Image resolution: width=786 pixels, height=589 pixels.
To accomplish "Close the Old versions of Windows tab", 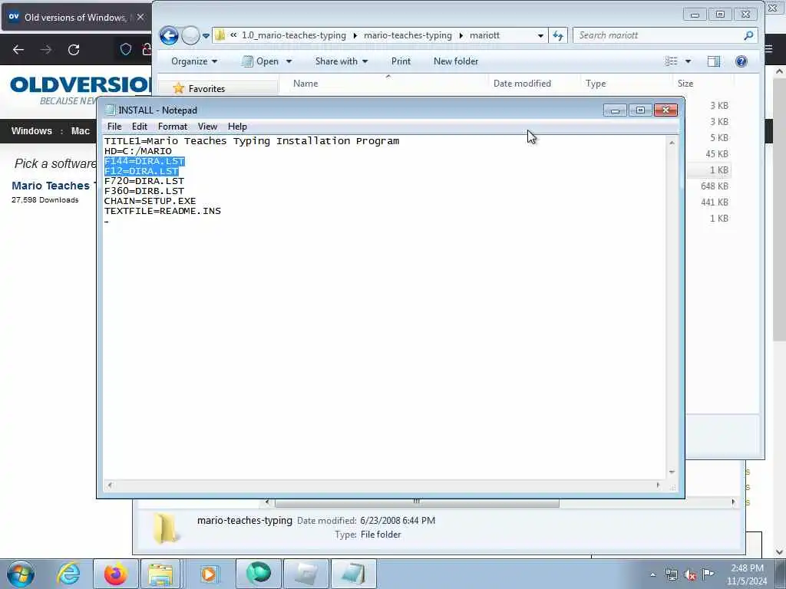I will (140, 17).
